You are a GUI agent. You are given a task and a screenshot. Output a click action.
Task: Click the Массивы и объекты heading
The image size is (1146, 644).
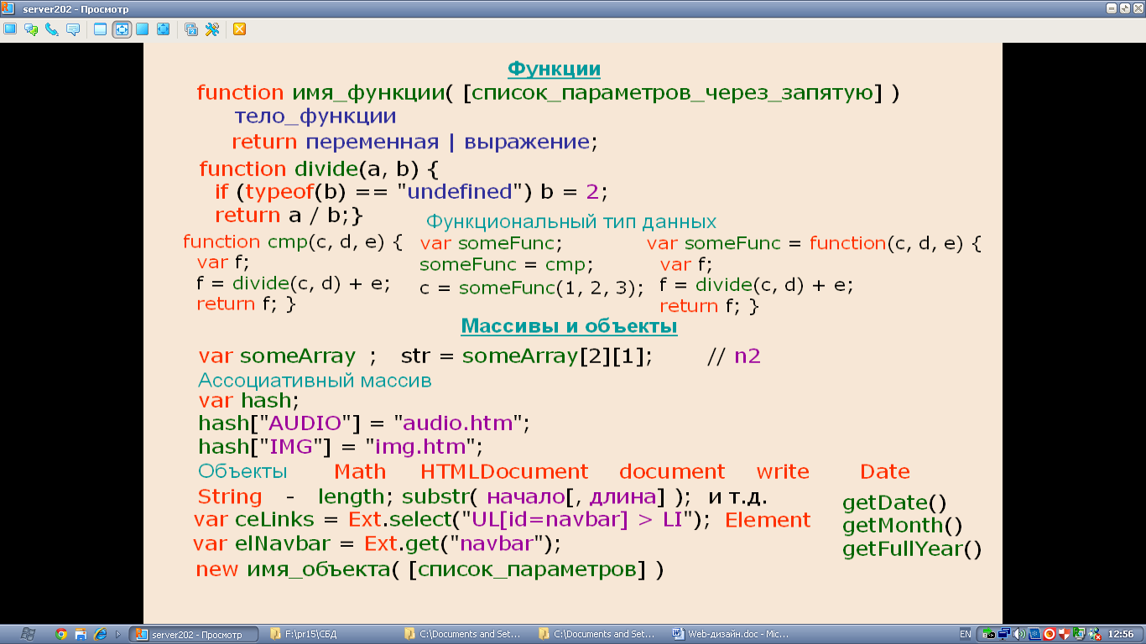click(570, 326)
